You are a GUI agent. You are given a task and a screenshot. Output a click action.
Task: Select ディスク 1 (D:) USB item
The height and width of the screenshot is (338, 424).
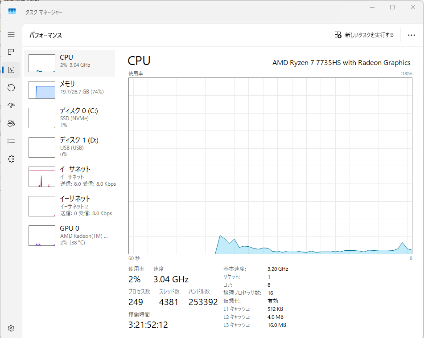70,147
